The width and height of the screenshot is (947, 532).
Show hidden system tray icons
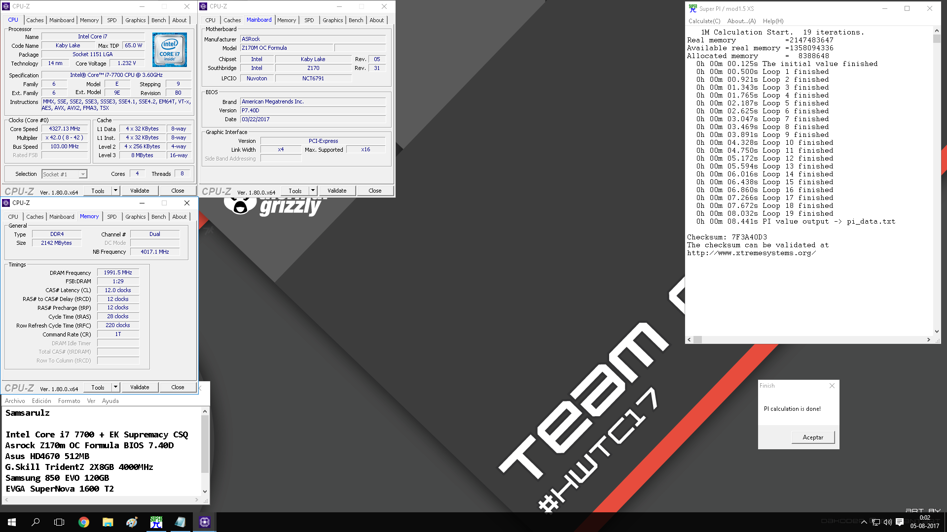[x=864, y=522]
